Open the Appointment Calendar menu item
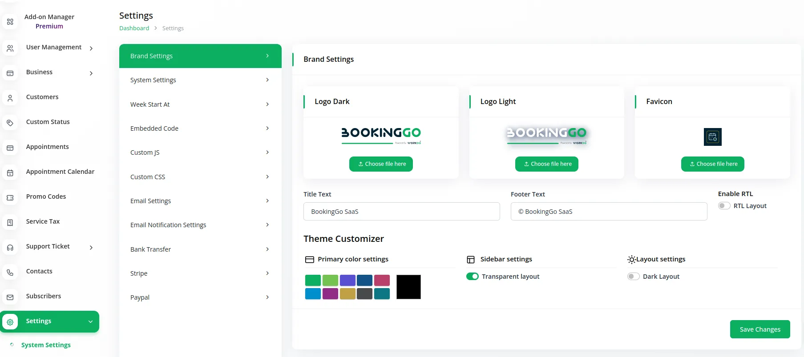 [x=60, y=172]
